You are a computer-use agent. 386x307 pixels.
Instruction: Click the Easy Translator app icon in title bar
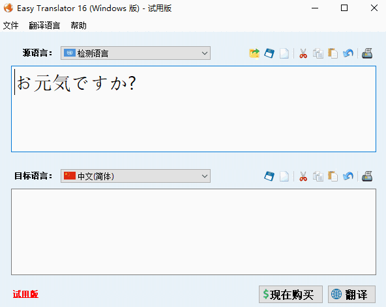tap(8, 8)
